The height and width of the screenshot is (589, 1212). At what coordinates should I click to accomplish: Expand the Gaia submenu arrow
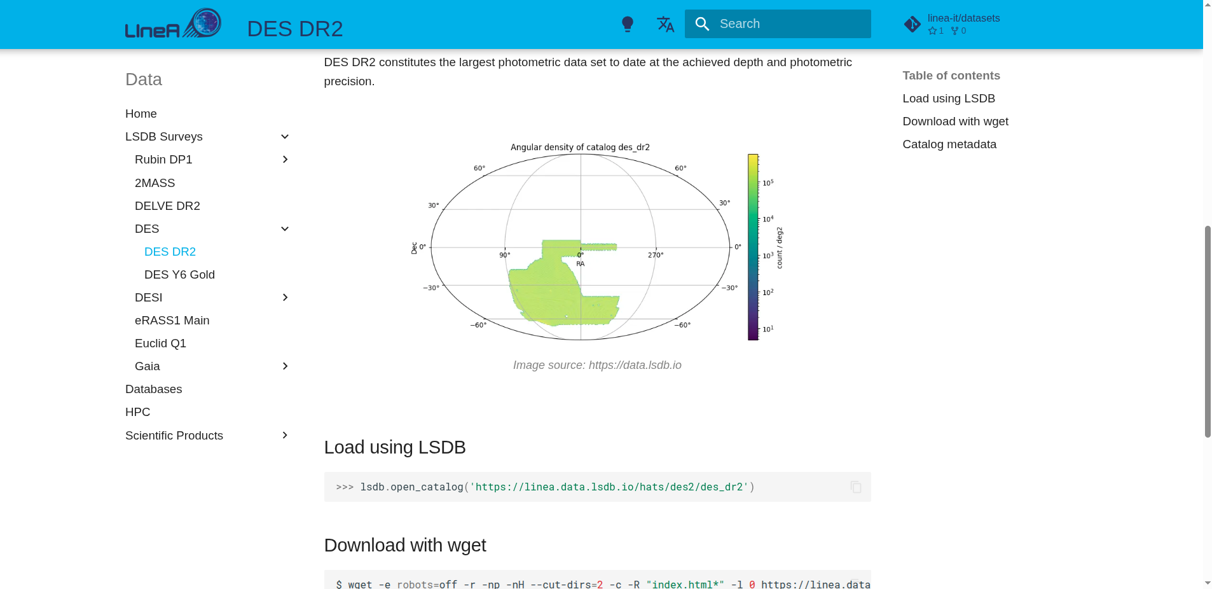285,366
